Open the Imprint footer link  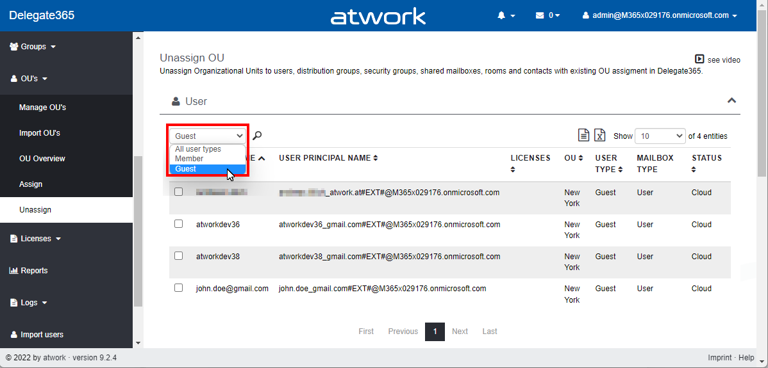720,358
